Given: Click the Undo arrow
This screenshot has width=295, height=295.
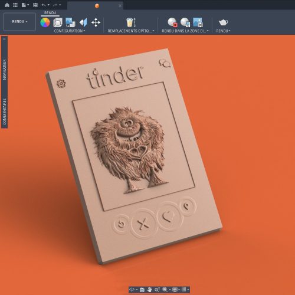Looking at the screenshot, I should [x=44, y=5].
